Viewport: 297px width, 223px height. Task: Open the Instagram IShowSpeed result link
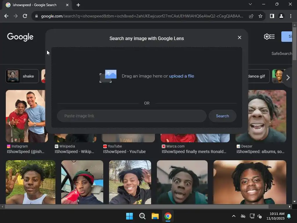click(x=26, y=152)
